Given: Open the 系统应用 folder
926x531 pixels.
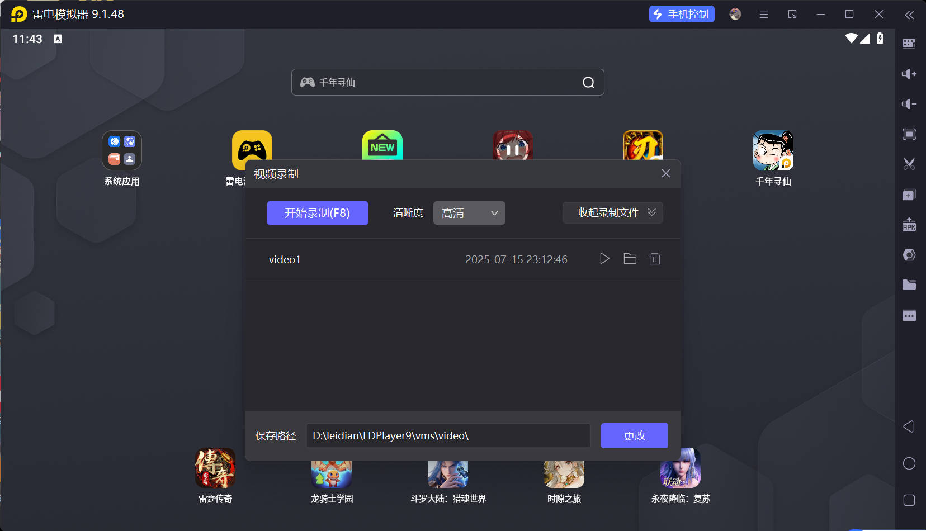Looking at the screenshot, I should (x=122, y=150).
